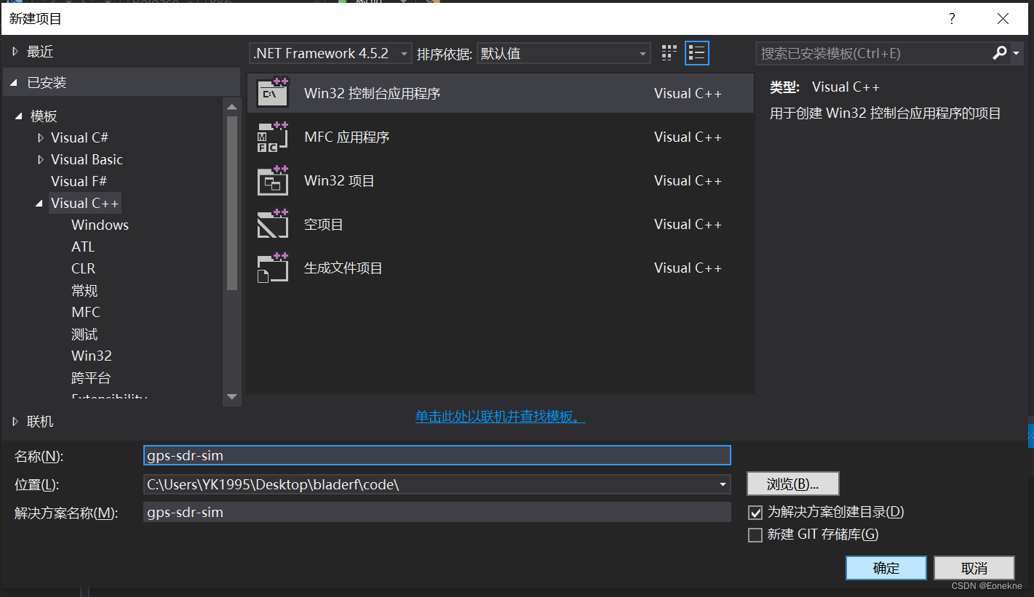This screenshot has width=1034, height=597.
Task: Open search options dropdown arrow beside magnifier
Action: point(1017,54)
